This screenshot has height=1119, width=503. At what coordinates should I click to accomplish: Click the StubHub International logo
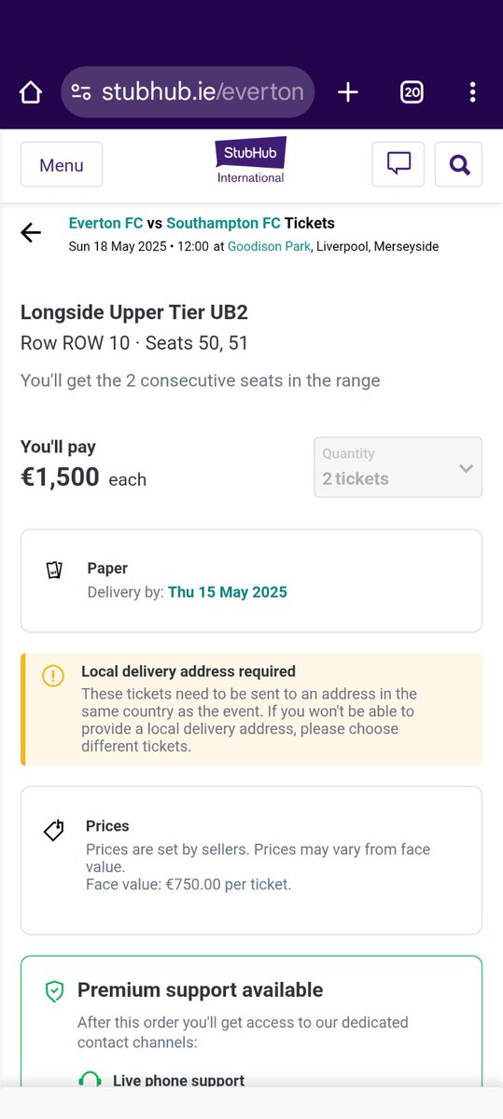pos(251,160)
